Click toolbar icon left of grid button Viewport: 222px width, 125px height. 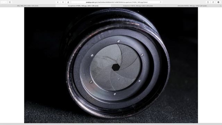58,2
